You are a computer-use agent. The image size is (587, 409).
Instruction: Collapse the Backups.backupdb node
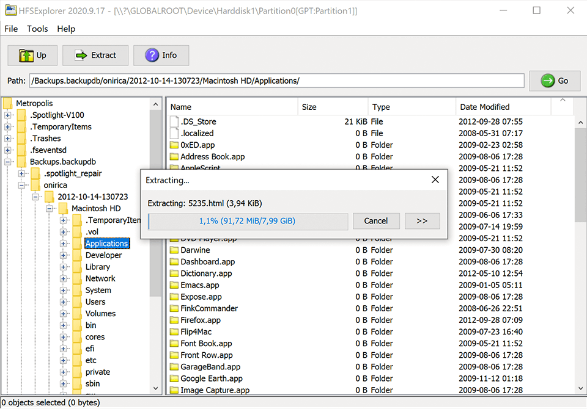[x=6, y=161]
